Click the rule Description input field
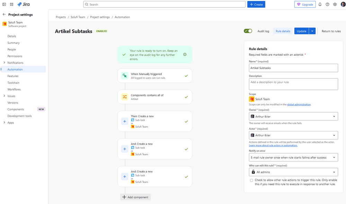This screenshot has height=204, width=346. (x=293, y=84)
